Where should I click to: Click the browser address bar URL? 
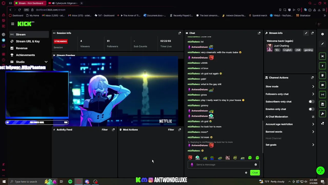pyautogui.click(x=51, y=10)
